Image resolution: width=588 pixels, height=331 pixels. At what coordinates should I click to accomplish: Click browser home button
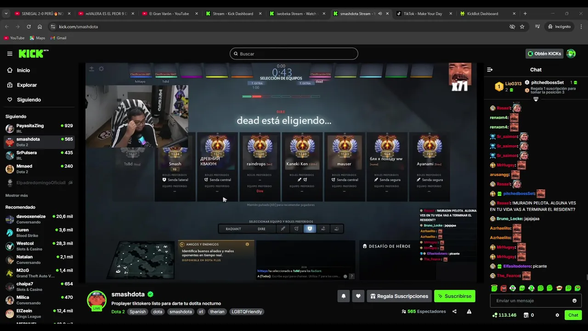[40, 27]
